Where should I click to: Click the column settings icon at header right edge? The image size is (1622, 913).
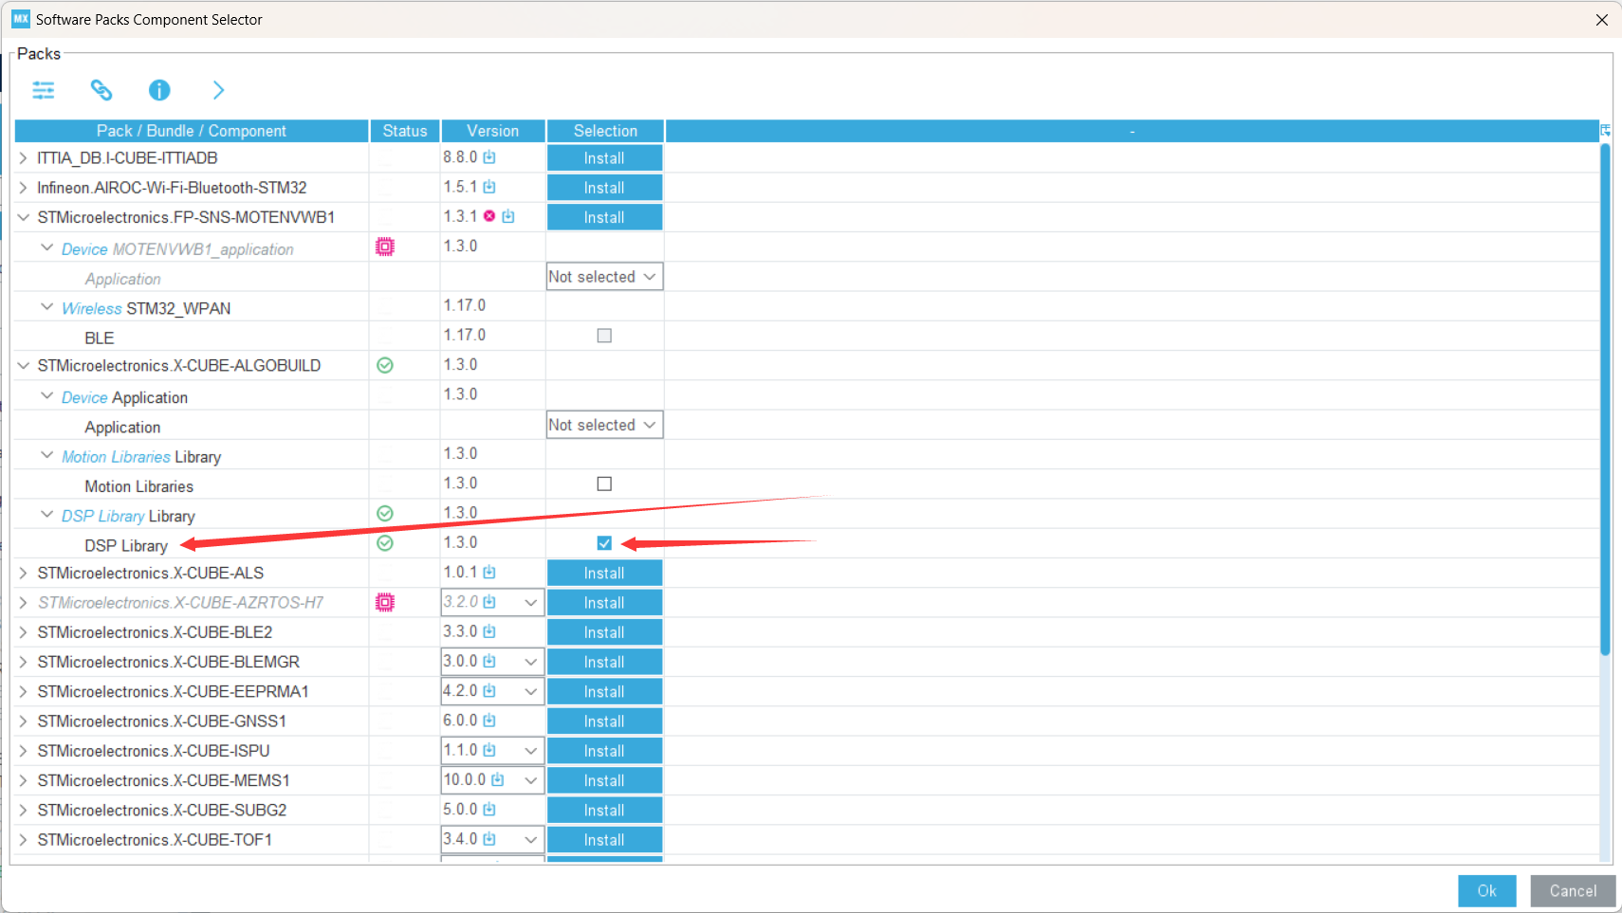tap(1606, 131)
